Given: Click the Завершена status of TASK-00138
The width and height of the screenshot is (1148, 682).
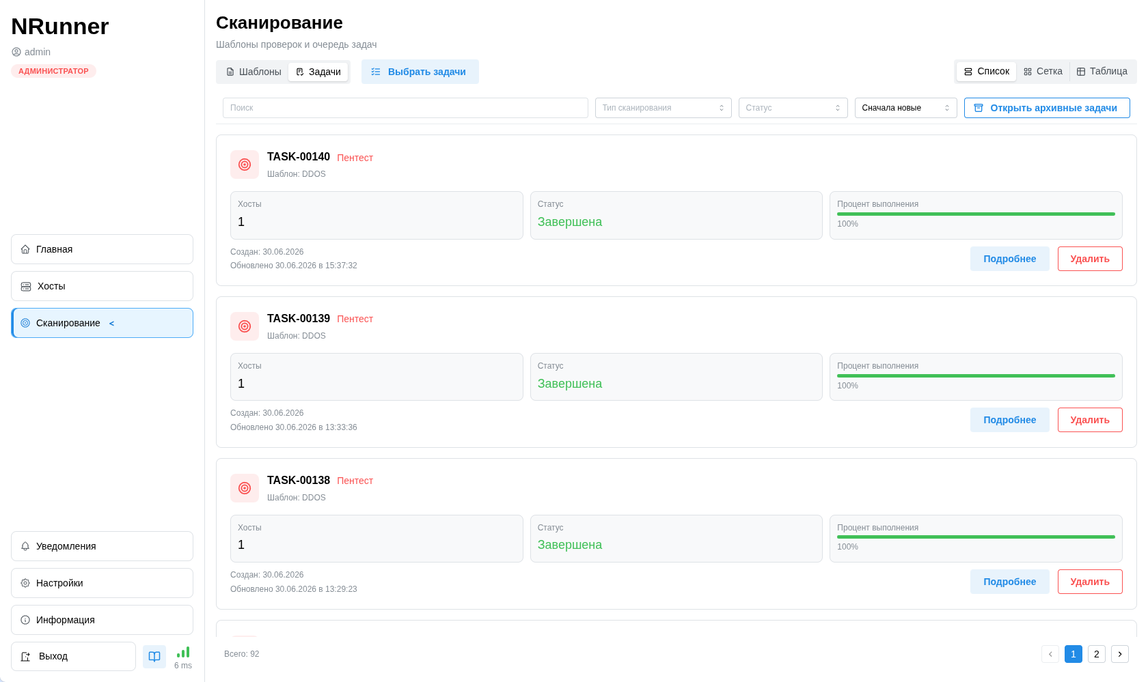Looking at the screenshot, I should (570, 545).
